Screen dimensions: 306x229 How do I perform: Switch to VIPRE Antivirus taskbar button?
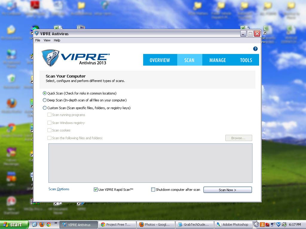(x=79, y=225)
